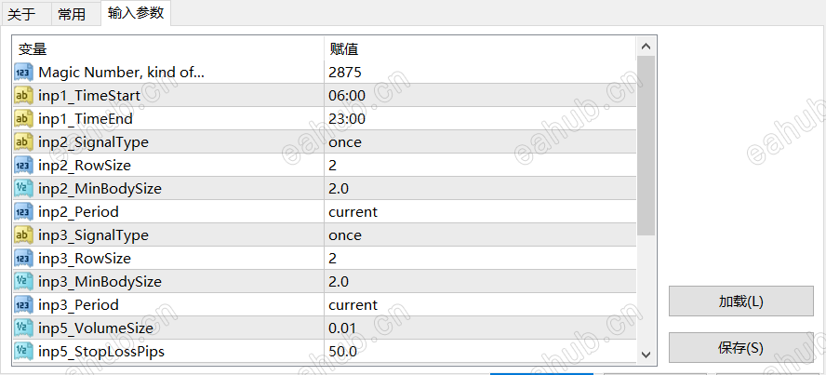The width and height of the screenshot is (826, 375).
Task: Click the inp1_TimeEnd string type icon
Action: [23, 119]
